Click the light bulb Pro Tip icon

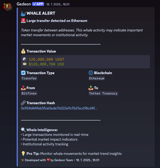(x=23, y=154)
